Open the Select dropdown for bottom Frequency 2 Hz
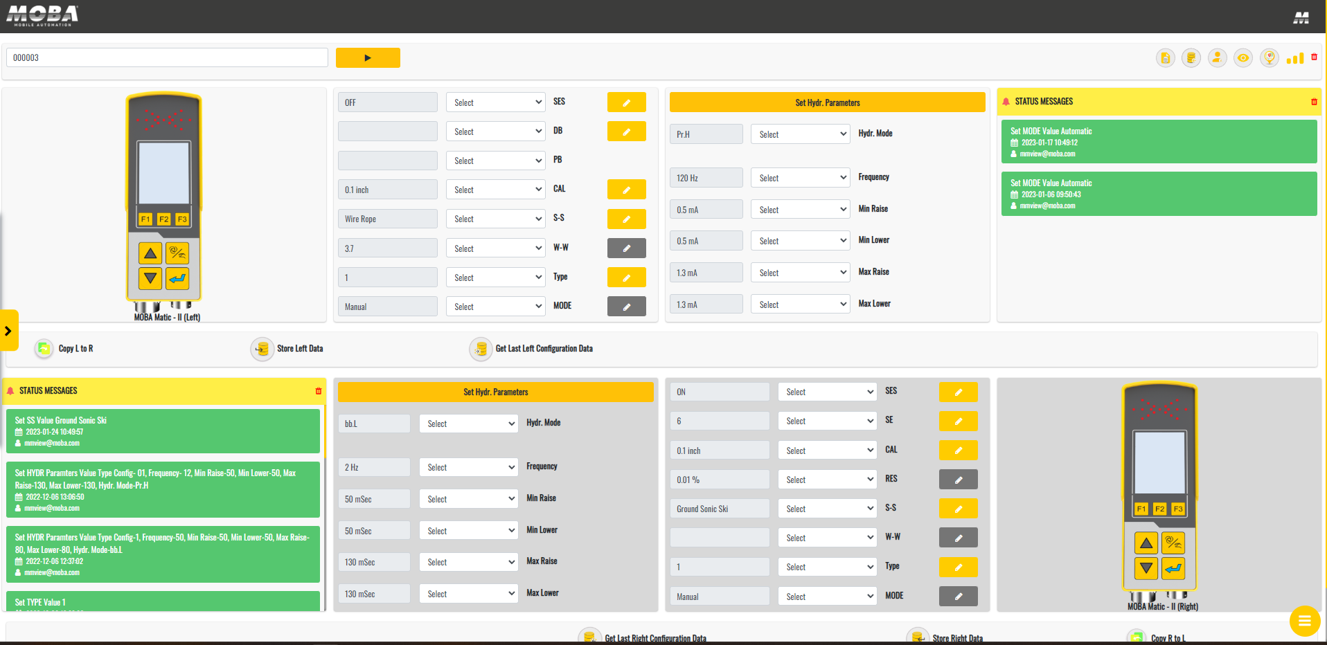 click(x=469, y=467)
